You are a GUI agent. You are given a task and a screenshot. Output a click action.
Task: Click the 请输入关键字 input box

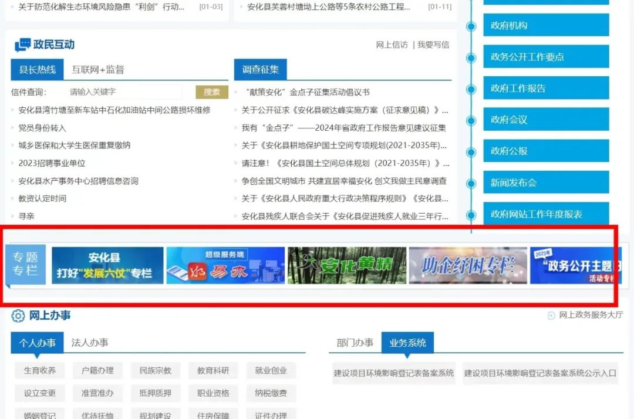(x=126, y=92)
